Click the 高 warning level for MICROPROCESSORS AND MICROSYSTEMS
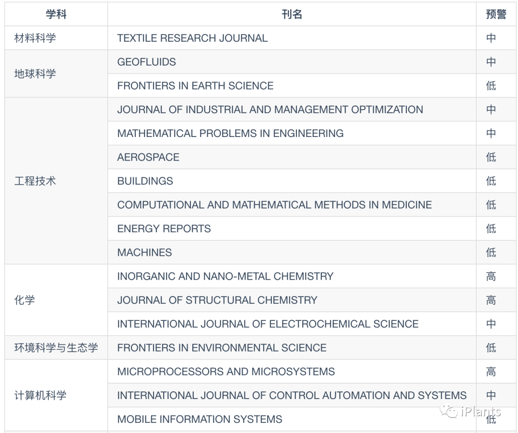Viewport: 518px width, 433px height. coord(491,372)
